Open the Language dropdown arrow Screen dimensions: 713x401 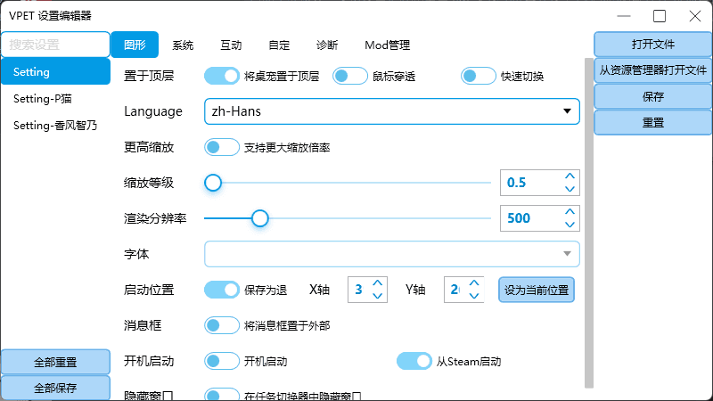click(x=567, y=111)
